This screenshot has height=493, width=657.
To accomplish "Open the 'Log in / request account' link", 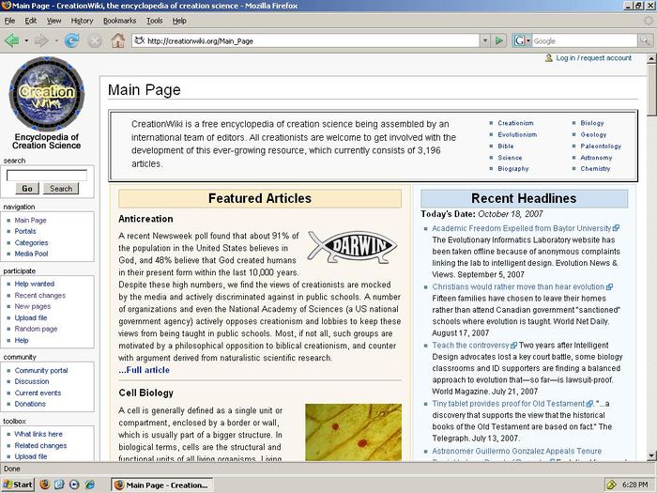I will pos(593,58).
